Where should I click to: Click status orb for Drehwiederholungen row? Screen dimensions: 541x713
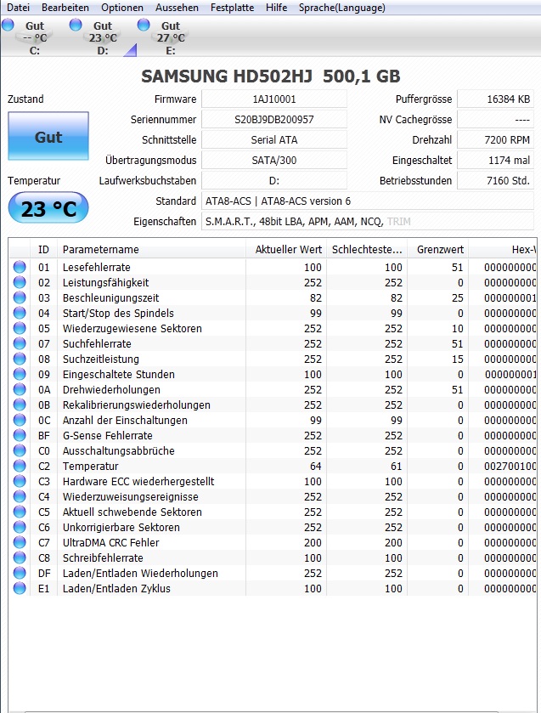[x=20, y=390]
